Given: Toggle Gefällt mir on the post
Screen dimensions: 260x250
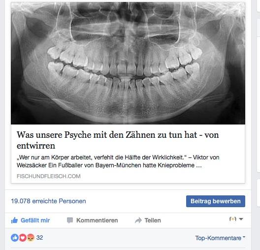Looking at the screenshot, I should pyautogui.click(x=35, y=220).
